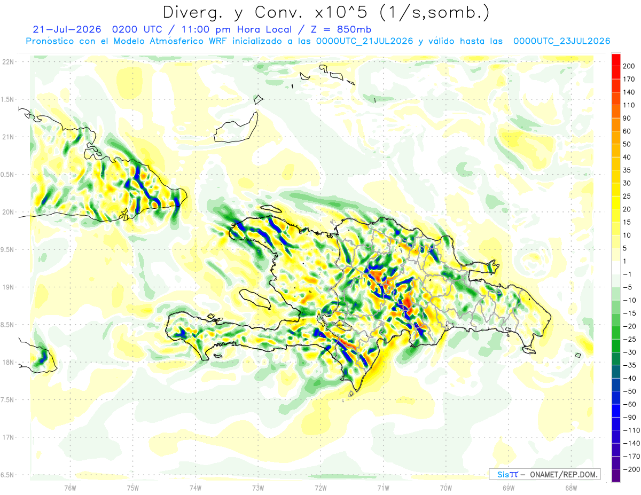Click the '68W' longitude axis label

pos(571,488)
